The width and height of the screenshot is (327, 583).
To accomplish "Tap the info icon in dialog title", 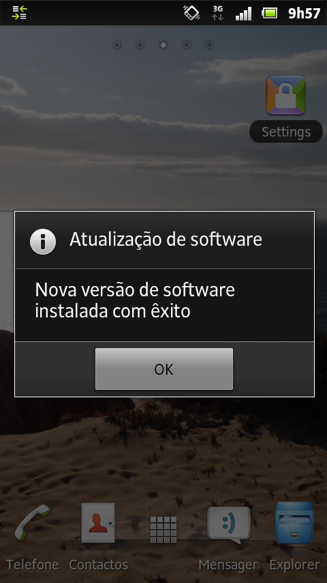I will pos(43,241).
